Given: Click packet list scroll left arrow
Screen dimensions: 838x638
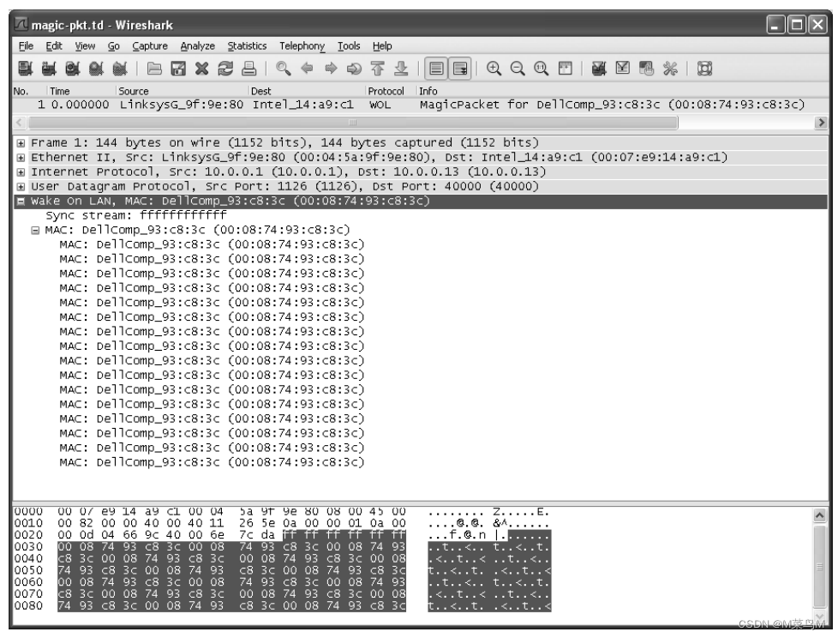Looking at the screenshot, I should tap(19, 123).
